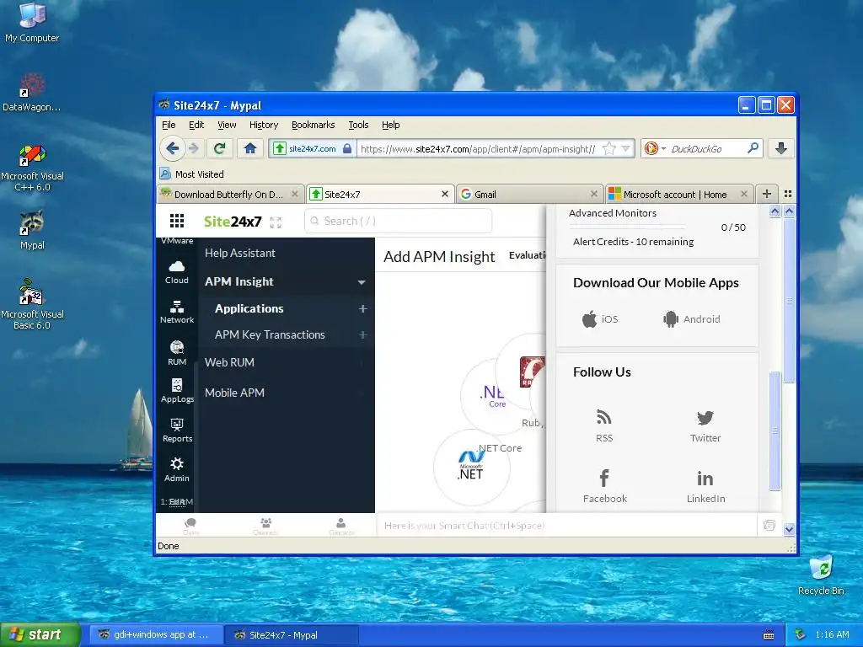
Task: Click the Site24x7 search field
Action: (x=398, y=221)
